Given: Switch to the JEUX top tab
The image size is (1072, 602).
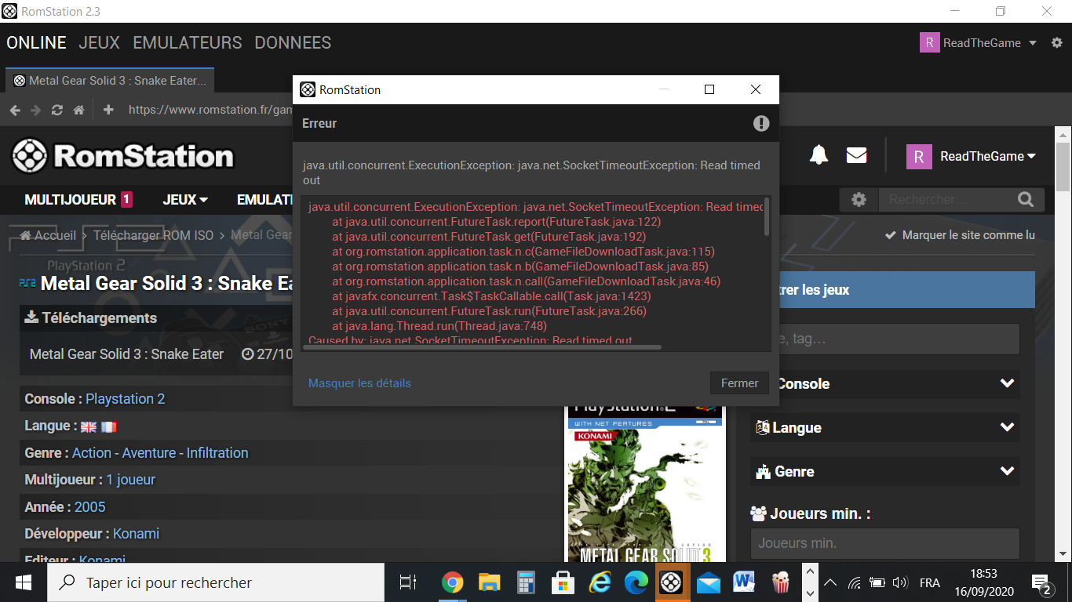Looking at the screenshot, I should coord(99,43).
